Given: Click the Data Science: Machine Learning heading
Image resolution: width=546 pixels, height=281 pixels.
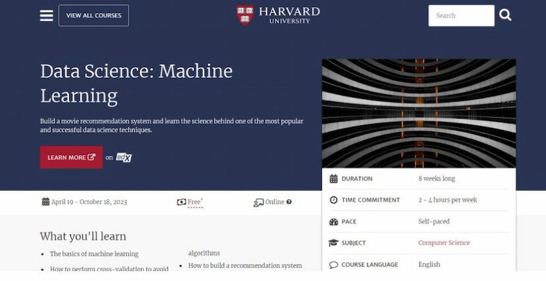Looking at the screenshot, I should 136,83.
